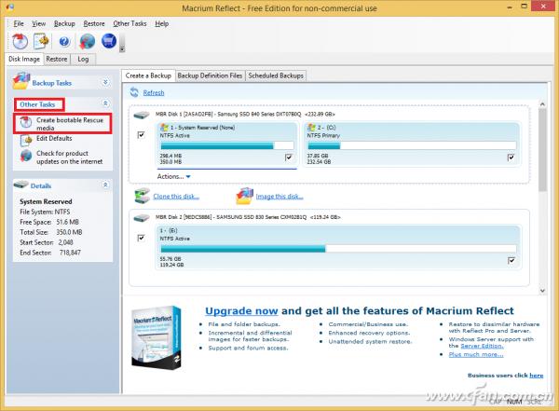Click the Backup Tasks header label
559x411 pixels.
(x=51, y=83)
